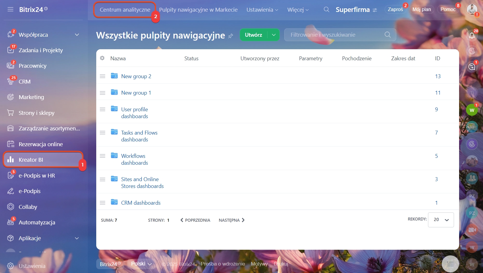Viewport: 483px width, 273px height.
Task: Click the Zakres dat column header
Action: coord(403,58)
